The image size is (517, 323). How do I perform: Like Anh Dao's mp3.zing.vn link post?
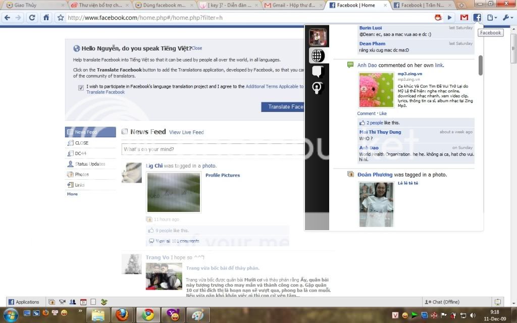click(383, 114)
